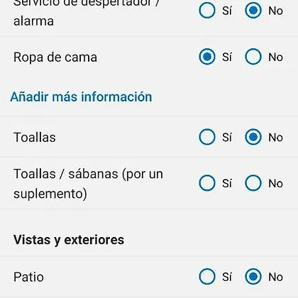Screen dimensions: 298x298
Task: Mark Sí for Toallas / sábanas por un suplemento
Action: [207, 183]
